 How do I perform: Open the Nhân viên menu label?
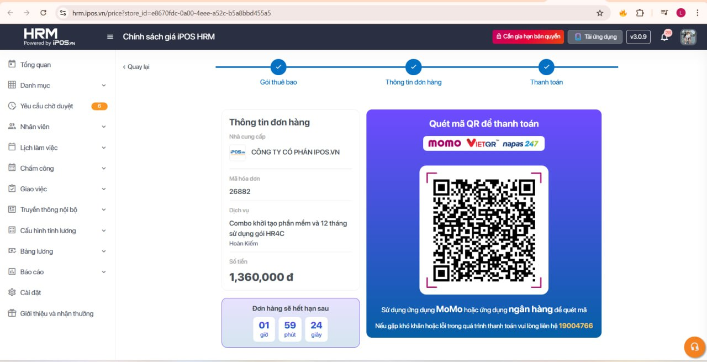pyautogui.click(x=35, y=127)
